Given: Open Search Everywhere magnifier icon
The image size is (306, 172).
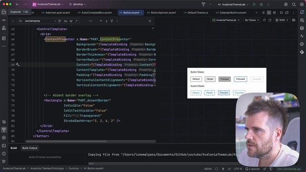Looking at the screenshot, I should click(294, 4).
